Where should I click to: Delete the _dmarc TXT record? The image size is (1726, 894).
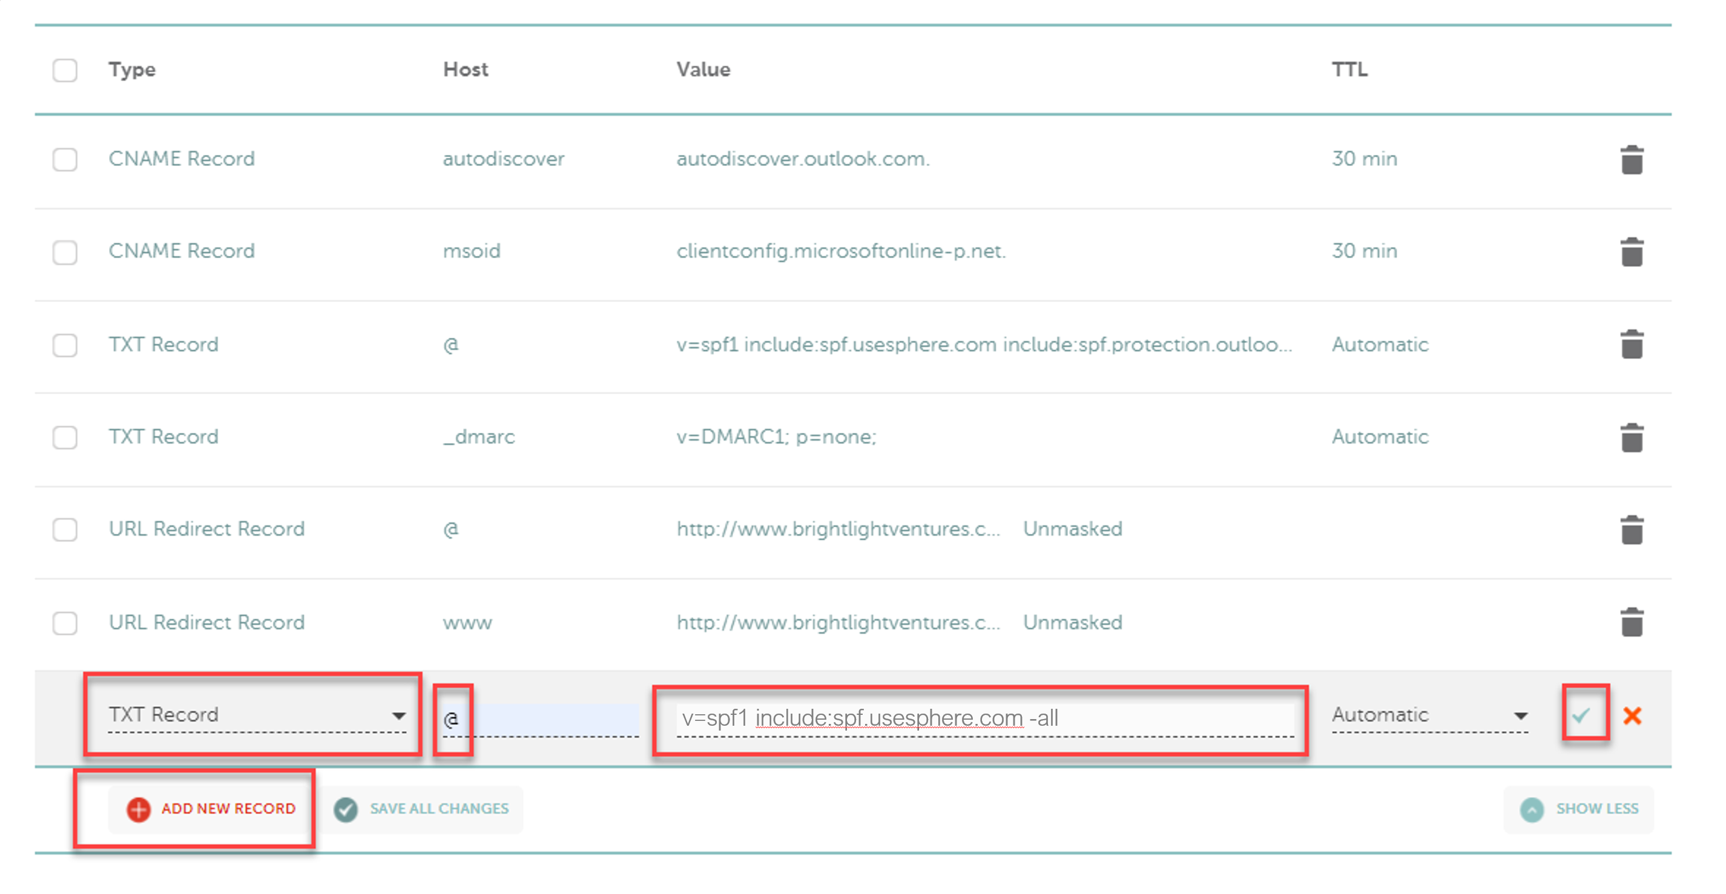tap(1632, 437)
